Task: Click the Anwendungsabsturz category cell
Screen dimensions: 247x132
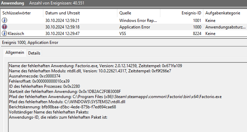Action: coord(225,27)
